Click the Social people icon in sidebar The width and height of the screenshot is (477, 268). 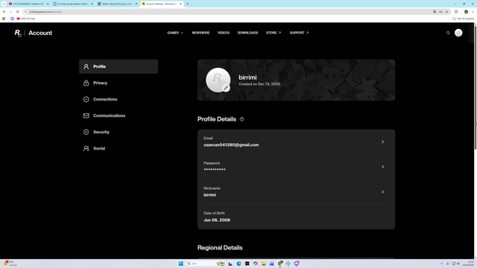click(x=86, y=149)
